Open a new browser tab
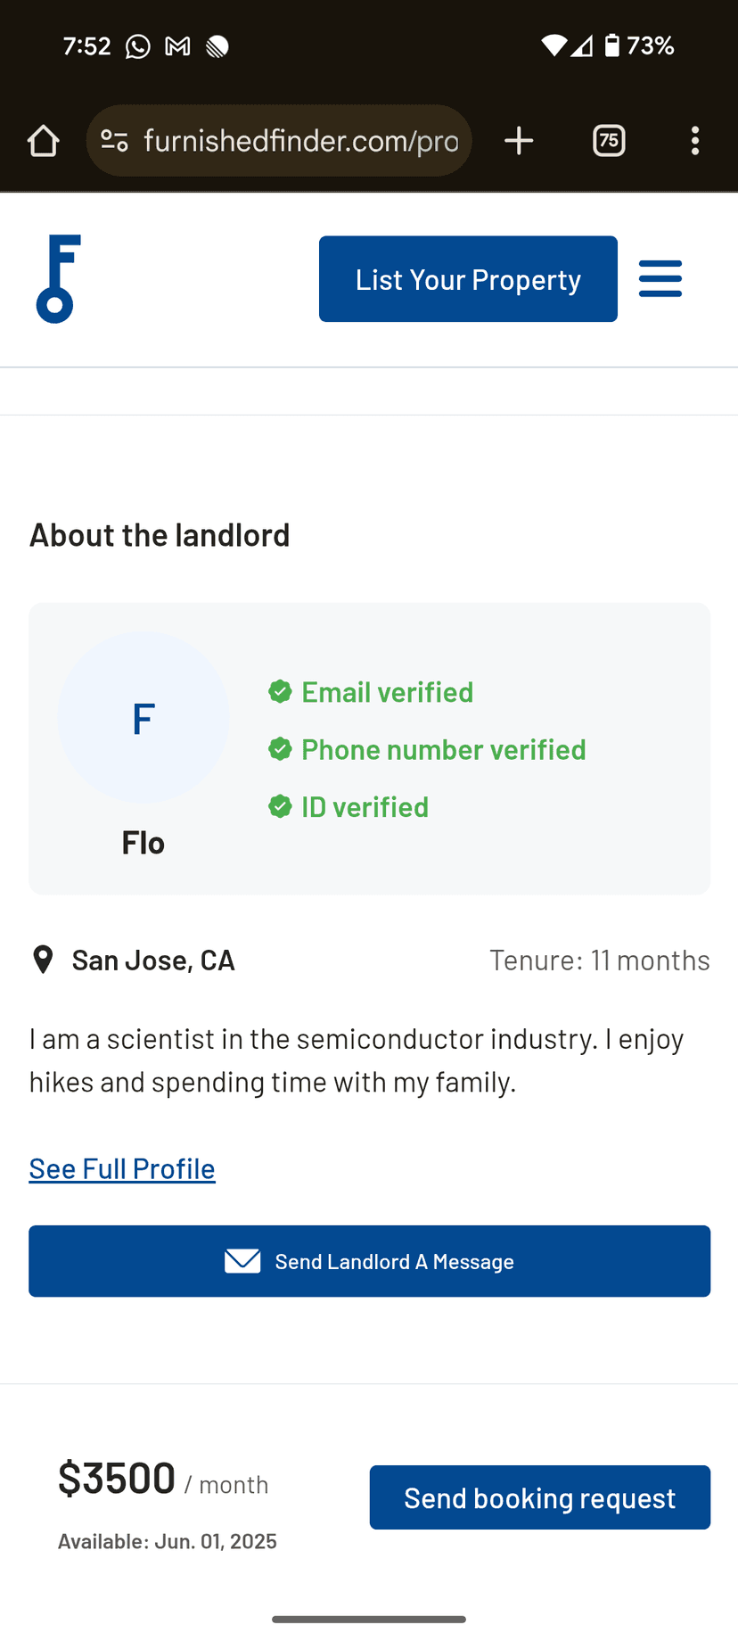Viewport: 738px width, 1641px height. coord(519,141)
